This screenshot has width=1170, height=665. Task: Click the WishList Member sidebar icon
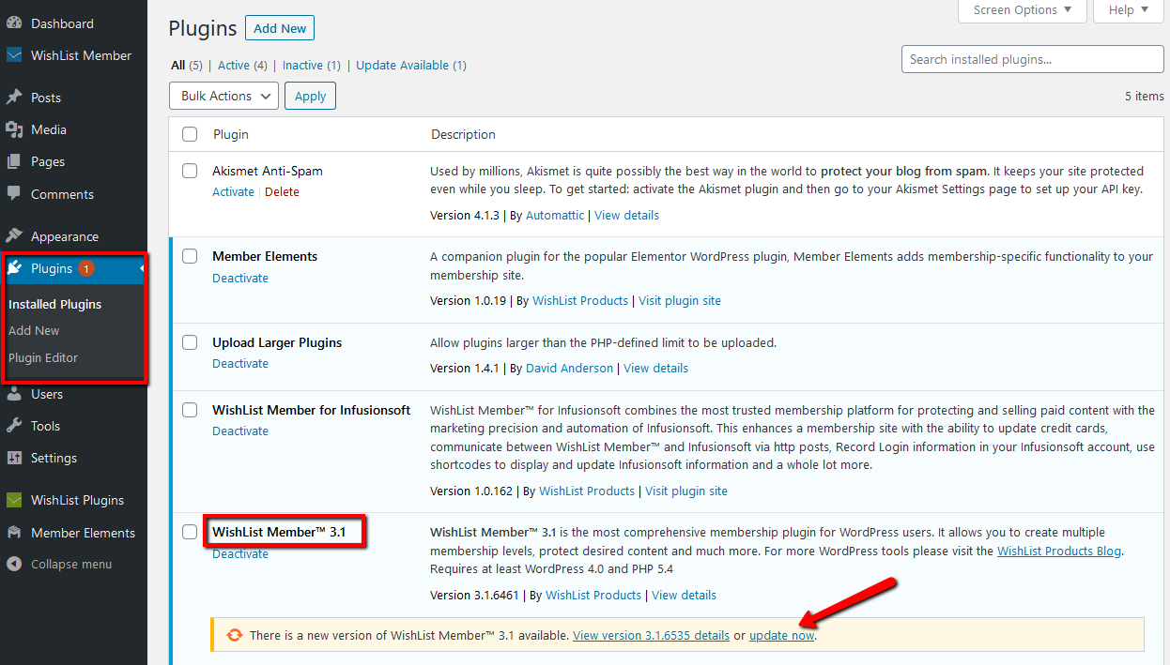click(x=14, y=55)
